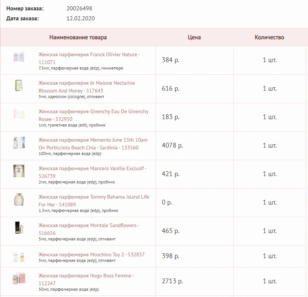The width and height of the screenshot is (308, 297).
Task: Visit Moschino Toy 2 532837 link
Action: [x=91, y=254]
